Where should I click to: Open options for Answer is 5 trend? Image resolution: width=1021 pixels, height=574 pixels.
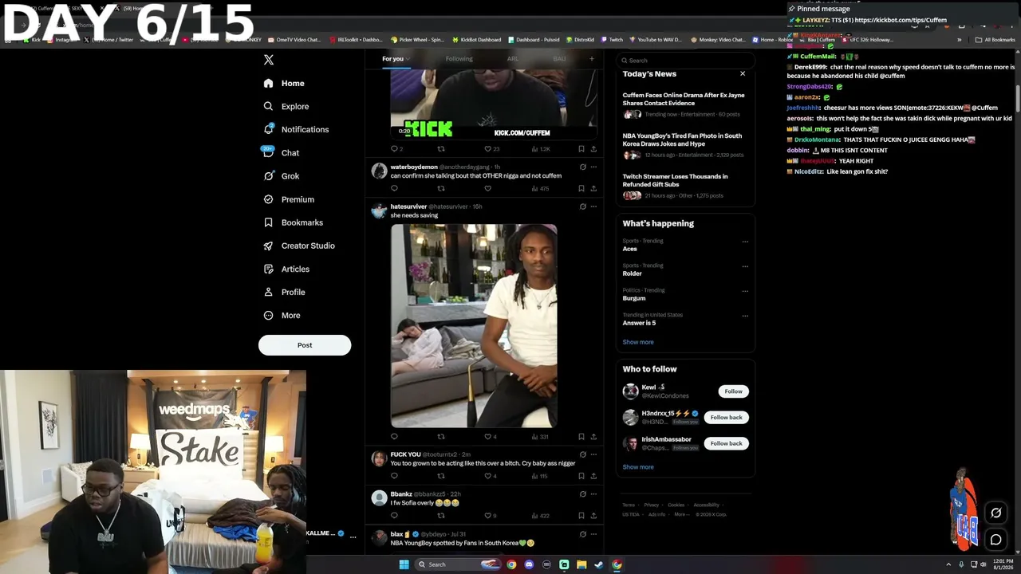tap(745, 316)
